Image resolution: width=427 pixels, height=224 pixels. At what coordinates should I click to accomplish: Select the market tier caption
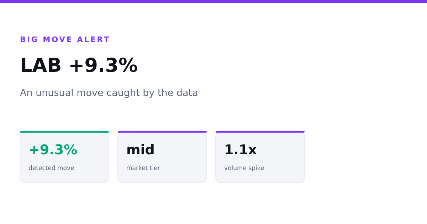click(143, 168)
